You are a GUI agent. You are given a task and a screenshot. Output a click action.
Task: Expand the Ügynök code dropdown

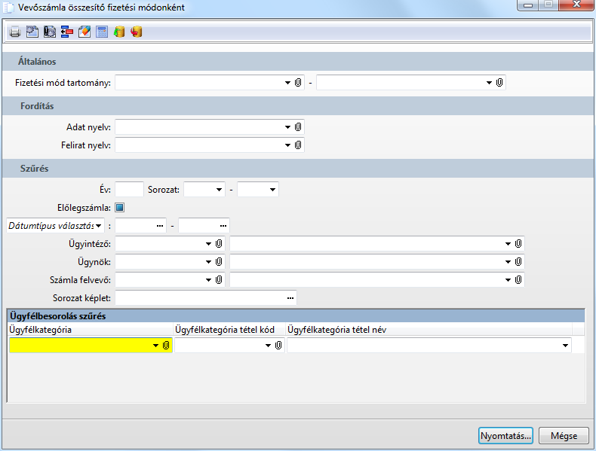[208, 262]
